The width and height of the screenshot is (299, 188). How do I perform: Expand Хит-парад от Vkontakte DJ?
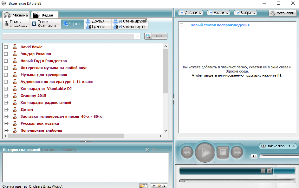click(x=6, y=89)
